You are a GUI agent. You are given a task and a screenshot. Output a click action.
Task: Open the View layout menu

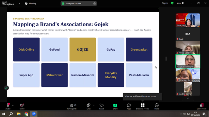click(x=180, y=3)
